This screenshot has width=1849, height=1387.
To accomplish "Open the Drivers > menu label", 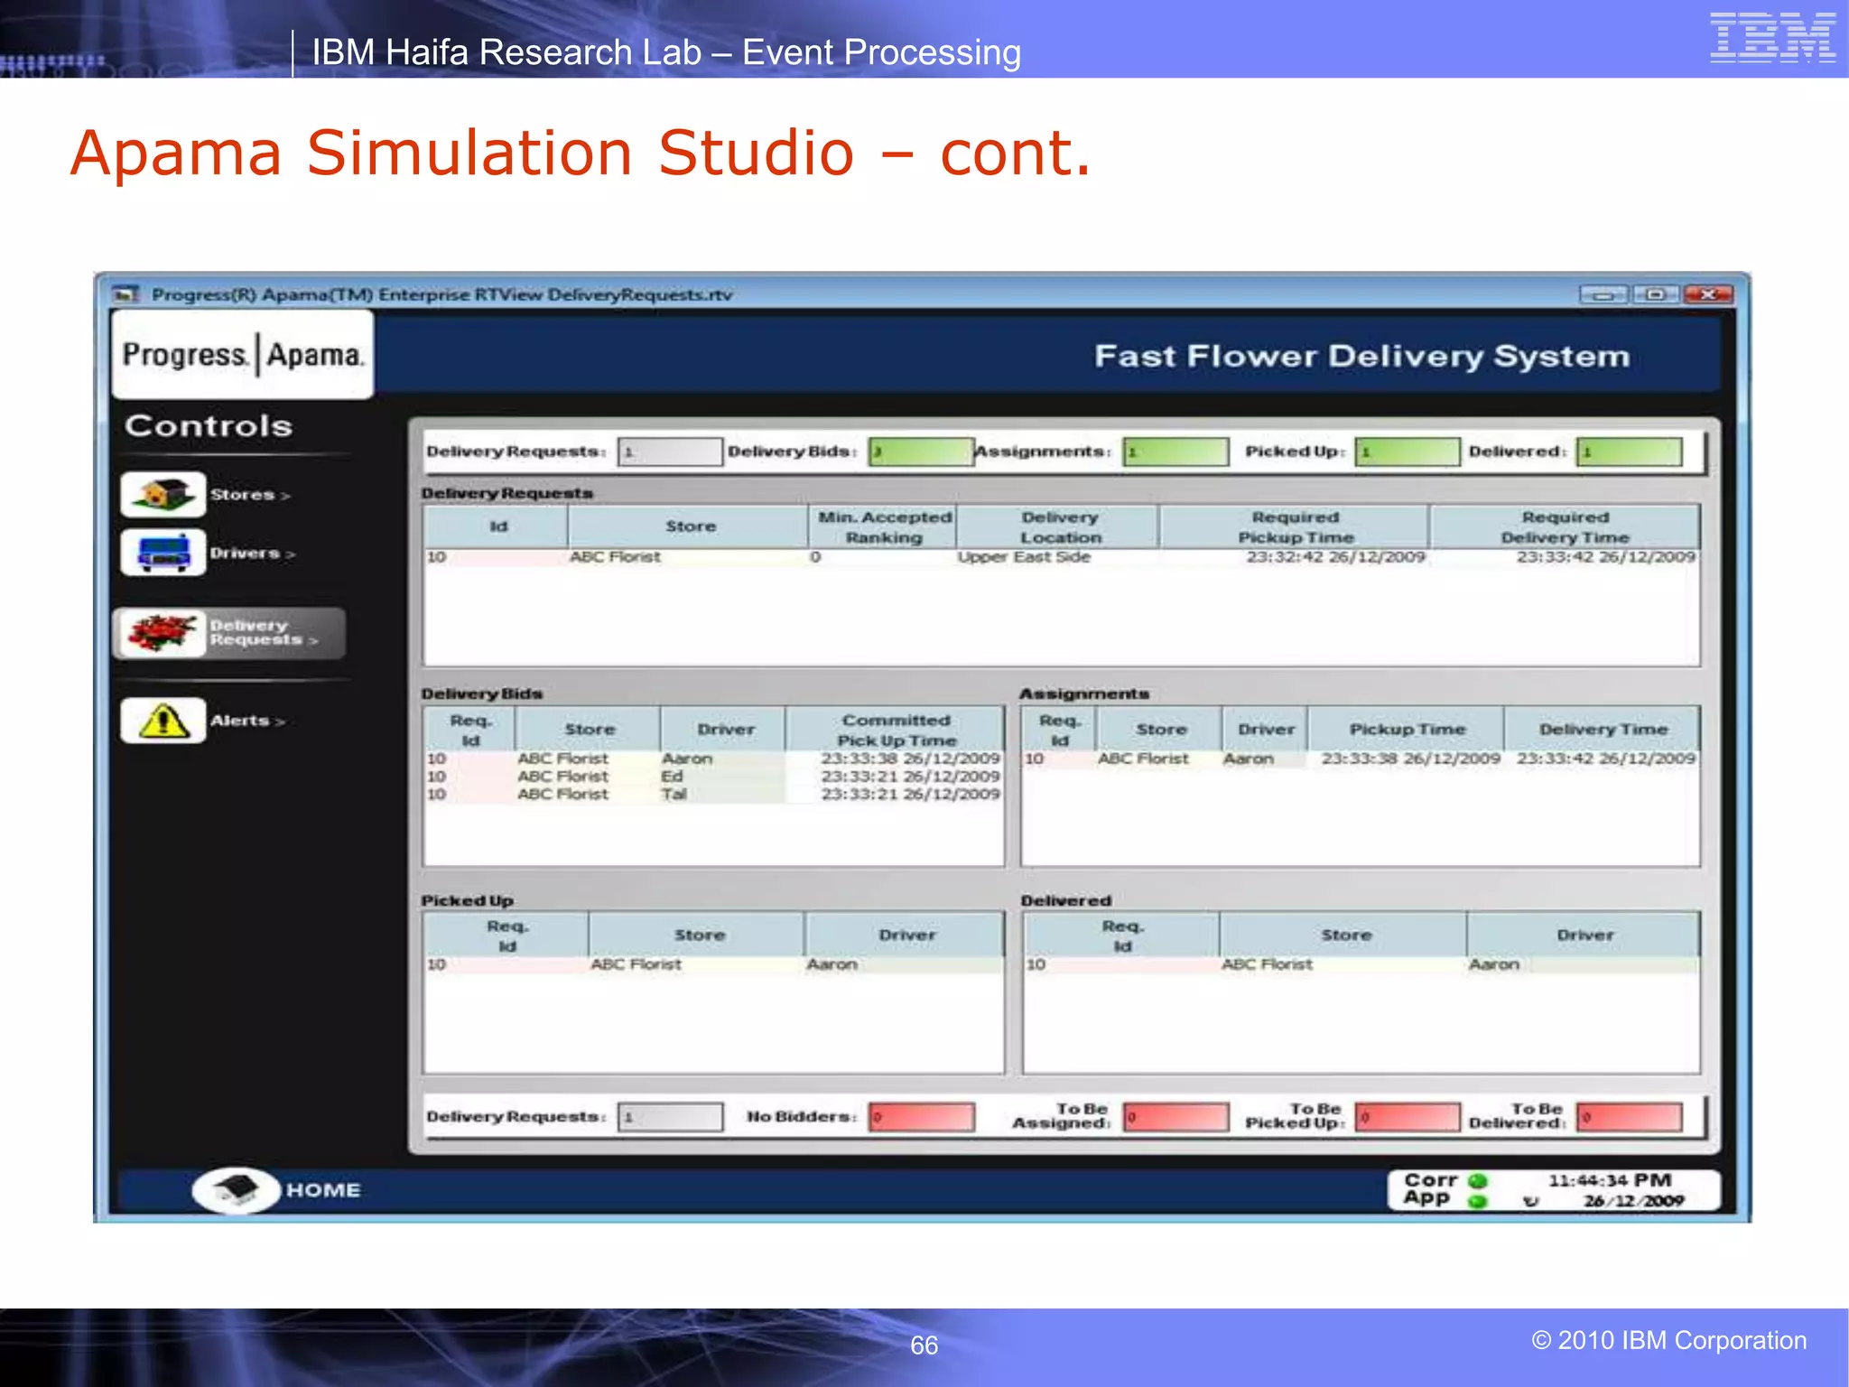I will tap(253, 554).
